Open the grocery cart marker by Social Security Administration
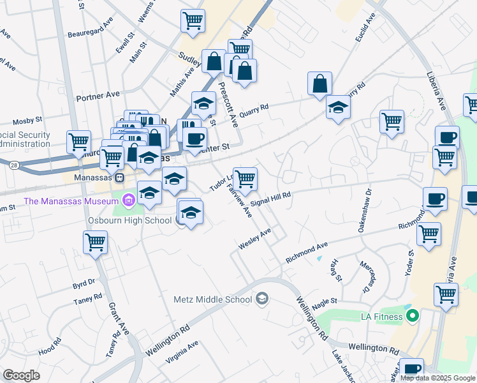 79,142
